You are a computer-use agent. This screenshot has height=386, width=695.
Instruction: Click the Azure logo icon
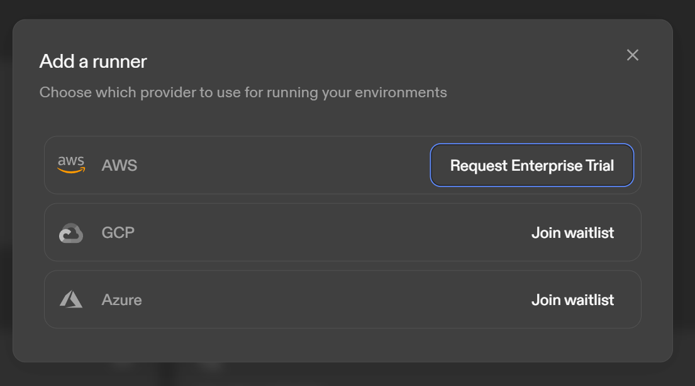point(71,299)
